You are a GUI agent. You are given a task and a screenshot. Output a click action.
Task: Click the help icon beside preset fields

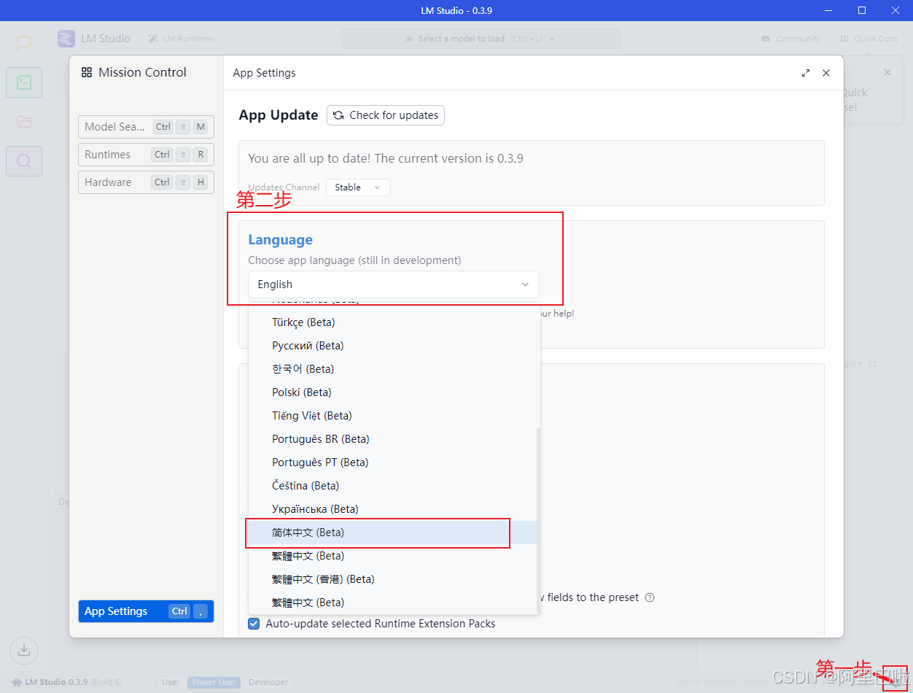(x=650, y=597)
